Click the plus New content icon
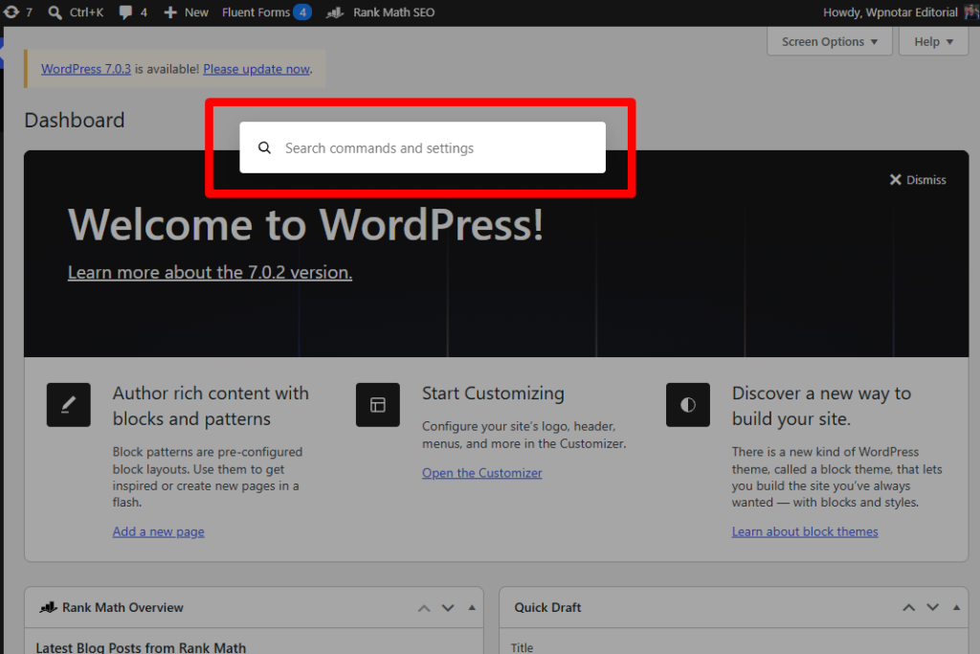Screen dimensions: 980x654 170,12
